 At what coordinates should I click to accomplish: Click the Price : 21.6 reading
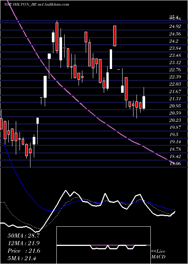tap(24, 251)
